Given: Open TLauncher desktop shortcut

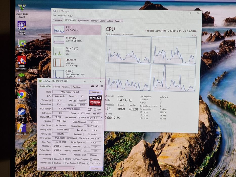Looking at the screenshot, I should click(x=22, y=79).
